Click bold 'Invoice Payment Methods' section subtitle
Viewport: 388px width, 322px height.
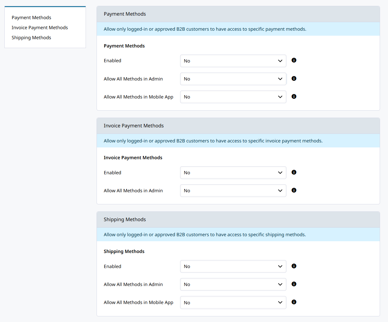pyautogui.click(x=133, y=157)
